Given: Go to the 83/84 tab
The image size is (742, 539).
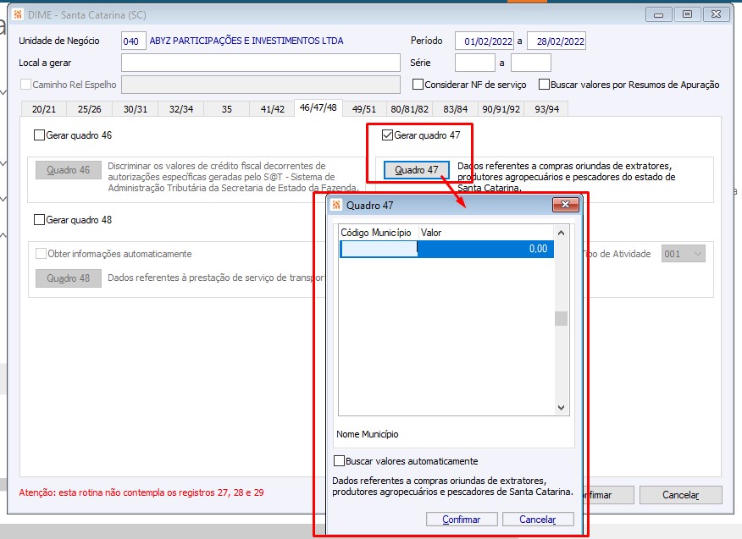Looking at the screenshot, I should coord(455,109).
